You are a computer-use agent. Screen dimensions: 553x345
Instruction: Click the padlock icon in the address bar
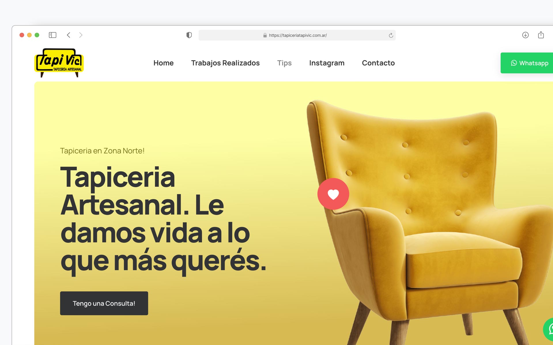tap(265, 35)
